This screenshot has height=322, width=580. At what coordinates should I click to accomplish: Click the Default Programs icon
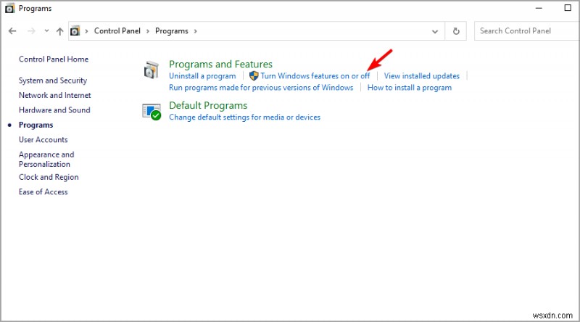coord(152,112)
